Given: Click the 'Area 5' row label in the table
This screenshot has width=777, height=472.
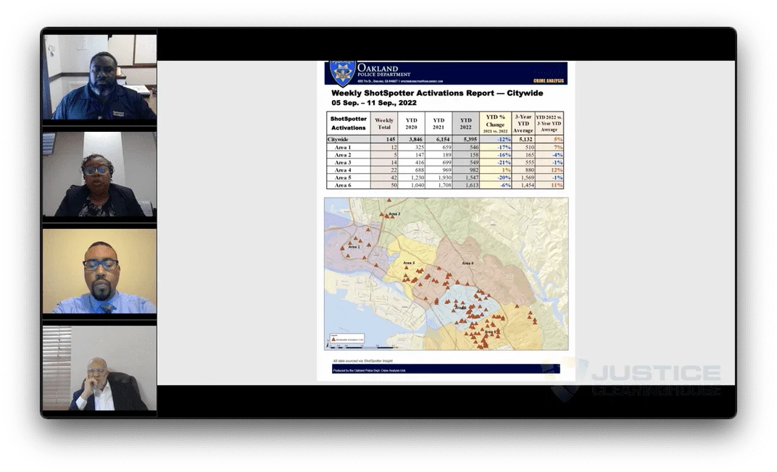Looking at the screenshot, I should point(342,177).
